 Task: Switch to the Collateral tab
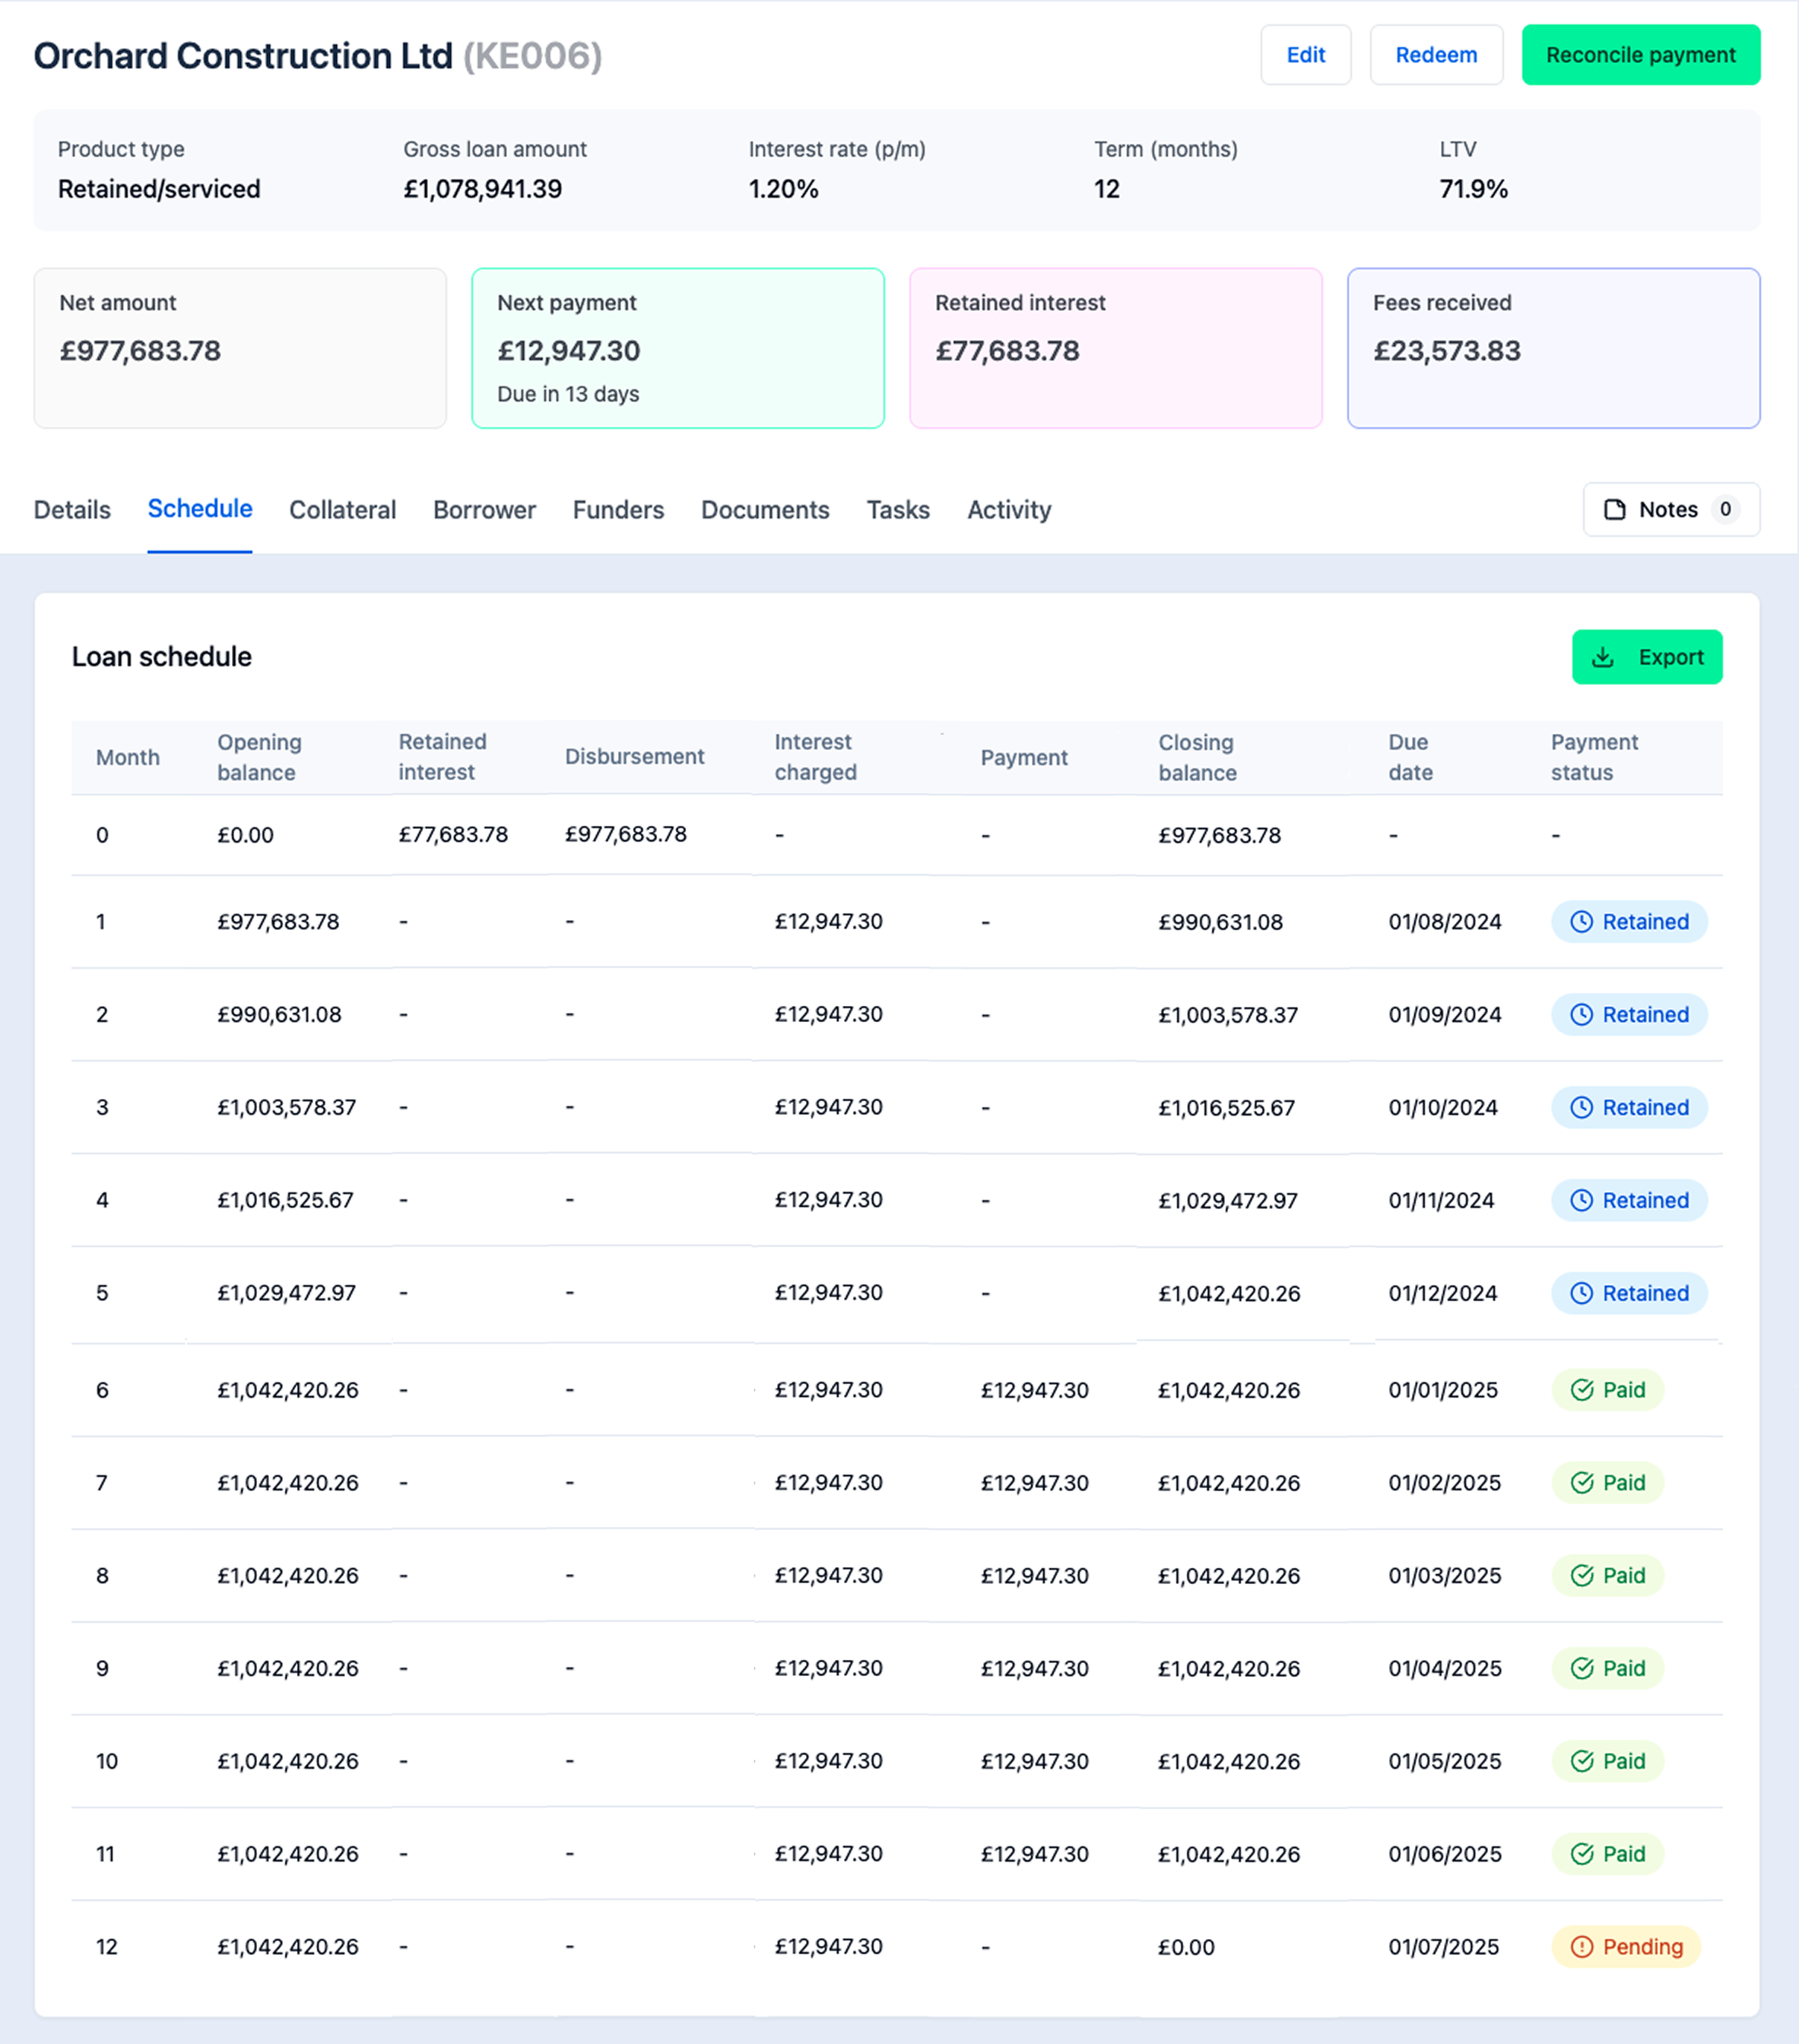(342, 510)
